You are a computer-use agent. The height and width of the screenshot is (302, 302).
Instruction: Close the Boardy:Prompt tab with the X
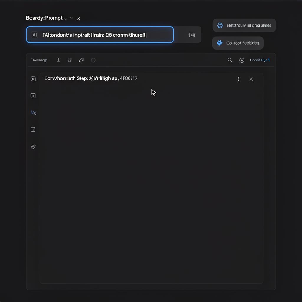point(78,18)
